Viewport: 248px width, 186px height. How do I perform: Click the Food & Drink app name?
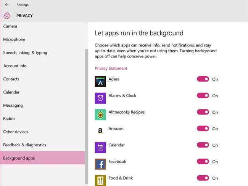tap(121, 178)
